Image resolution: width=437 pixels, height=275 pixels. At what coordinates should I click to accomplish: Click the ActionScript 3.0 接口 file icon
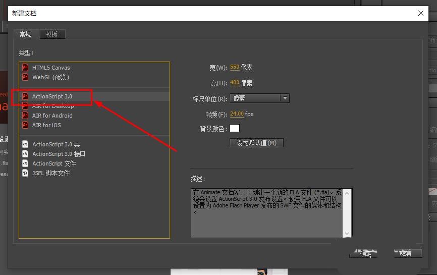point(25,154)
